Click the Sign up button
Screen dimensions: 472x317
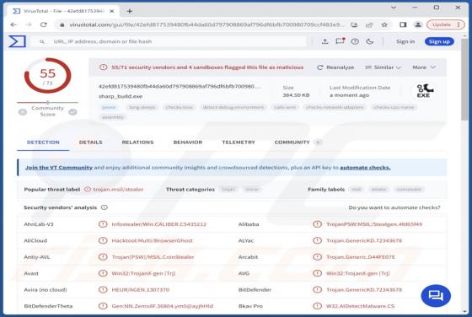coord(439,41)
